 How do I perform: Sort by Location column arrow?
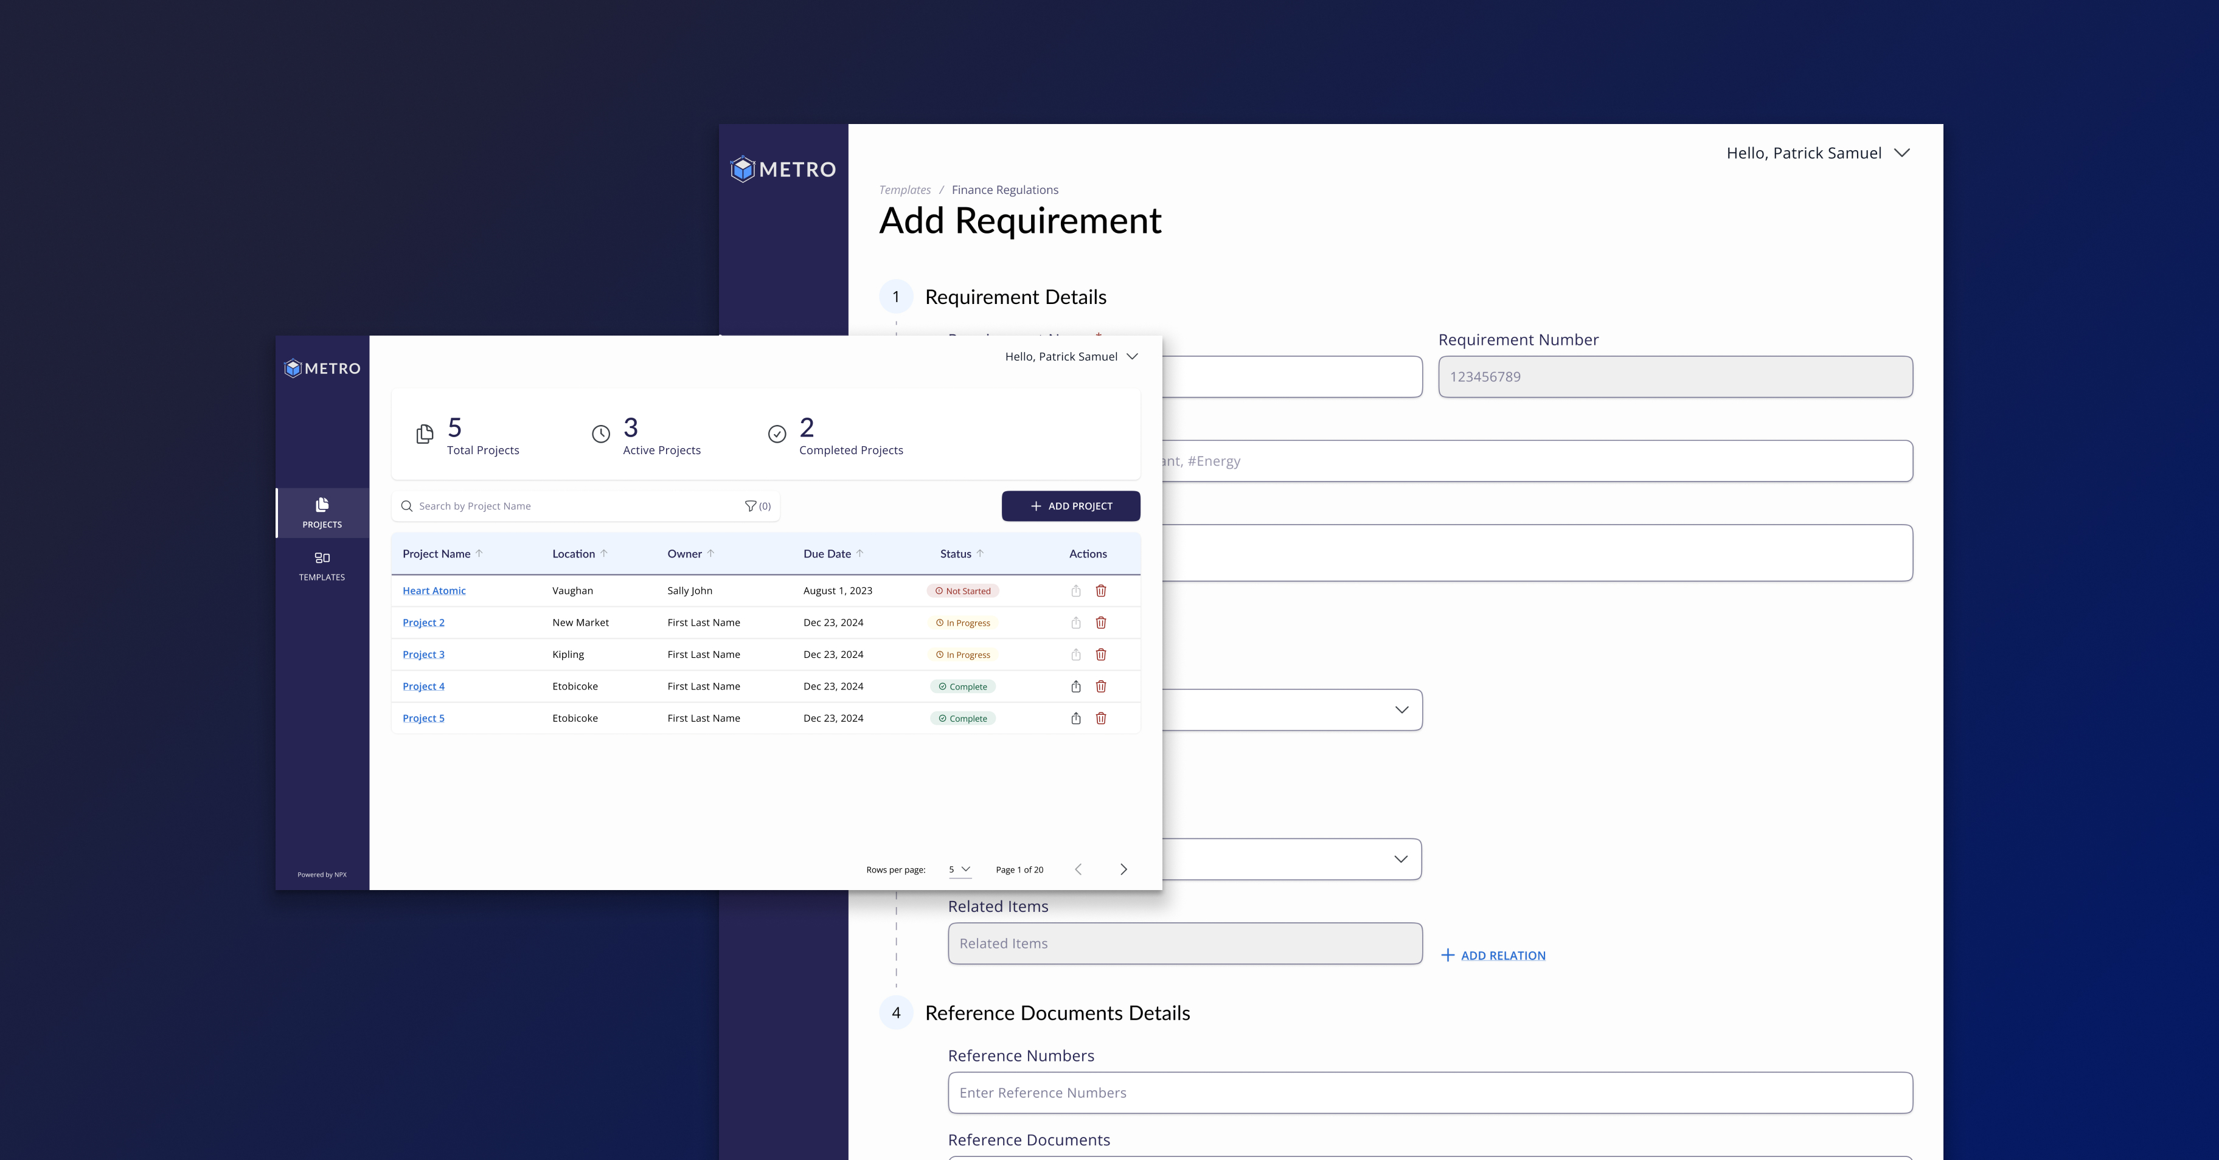(x=604, y=554)
